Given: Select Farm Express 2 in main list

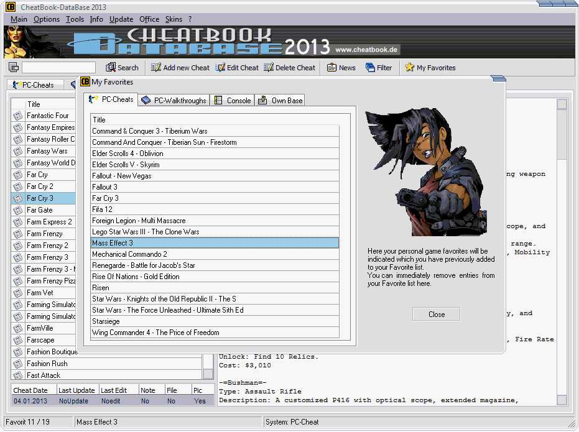Looking at the screenshot, I should point(43,222).
